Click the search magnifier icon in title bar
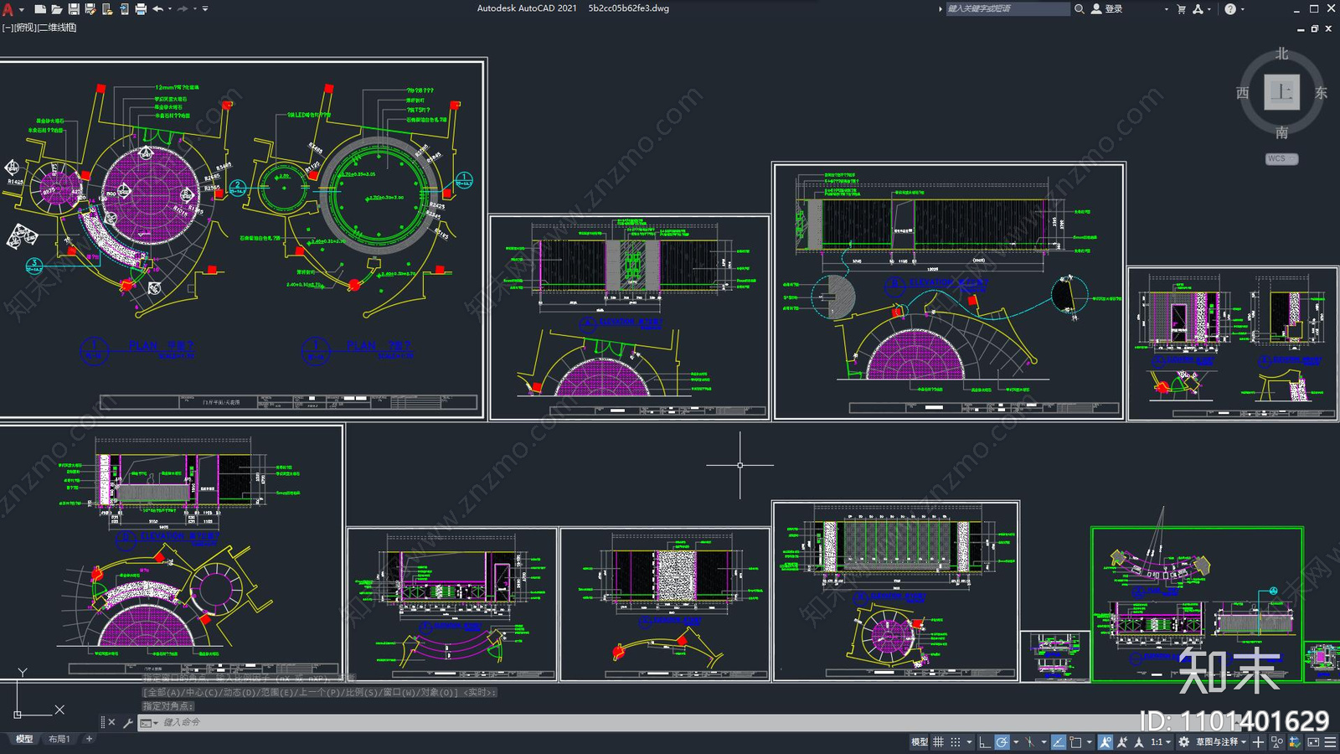The width and height of the screenshot is (1340, 754). [1080, 8]
